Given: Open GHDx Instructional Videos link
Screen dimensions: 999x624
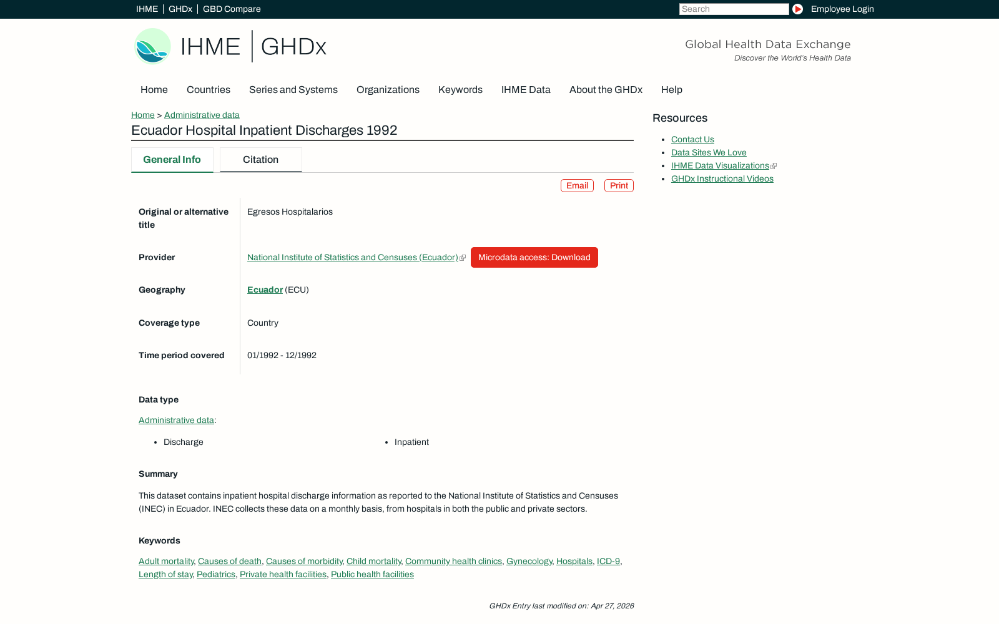Looking at the screenshot, I should (722, 179).
